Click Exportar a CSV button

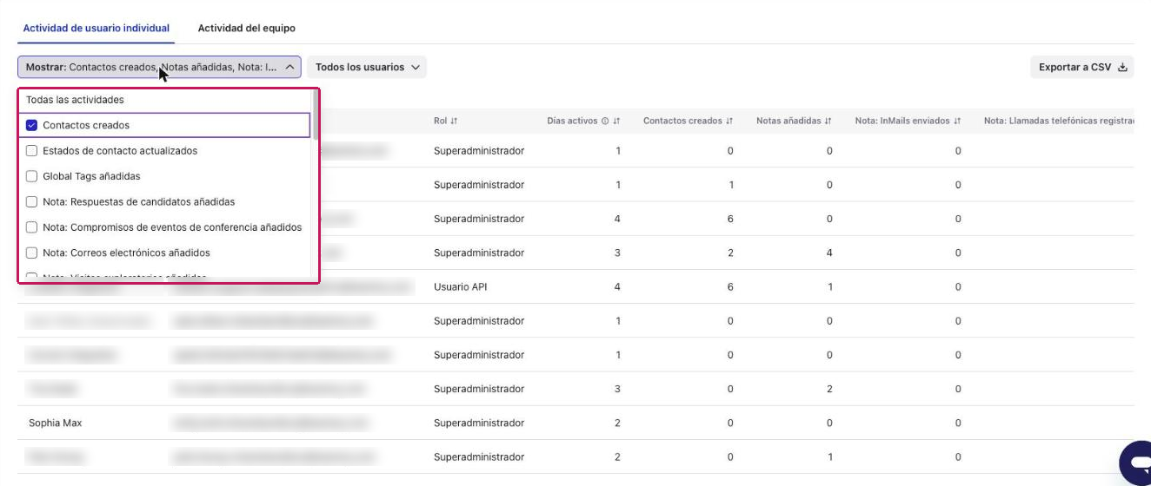point(1082,67)
